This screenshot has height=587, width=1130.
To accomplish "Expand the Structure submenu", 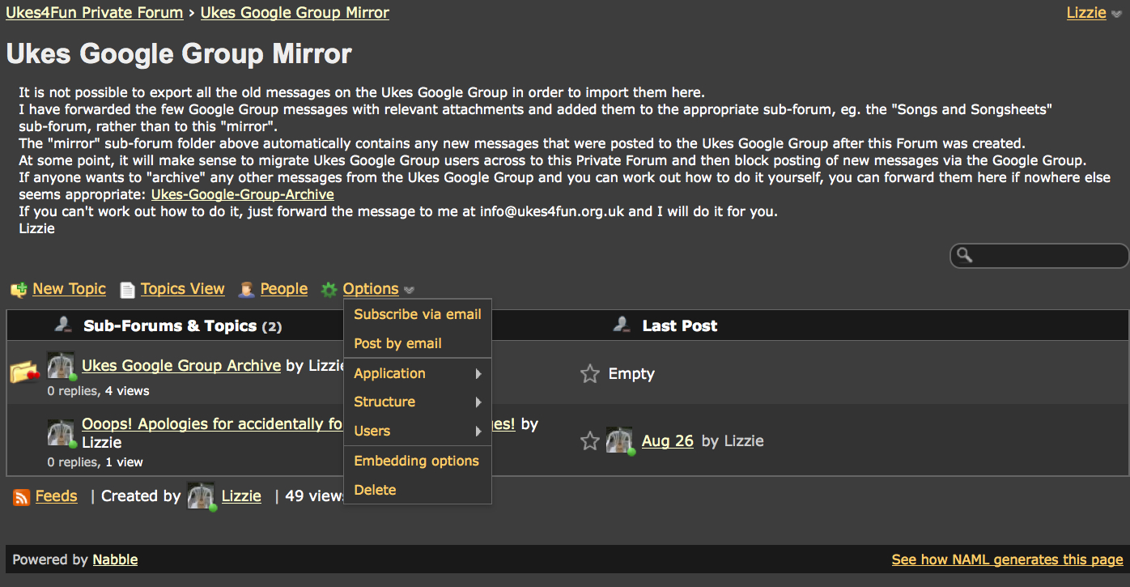I will 417,402.
